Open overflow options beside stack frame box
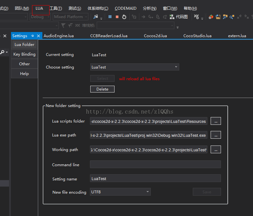The height and width of the screenshot is (216, 253). click(178, 27)
